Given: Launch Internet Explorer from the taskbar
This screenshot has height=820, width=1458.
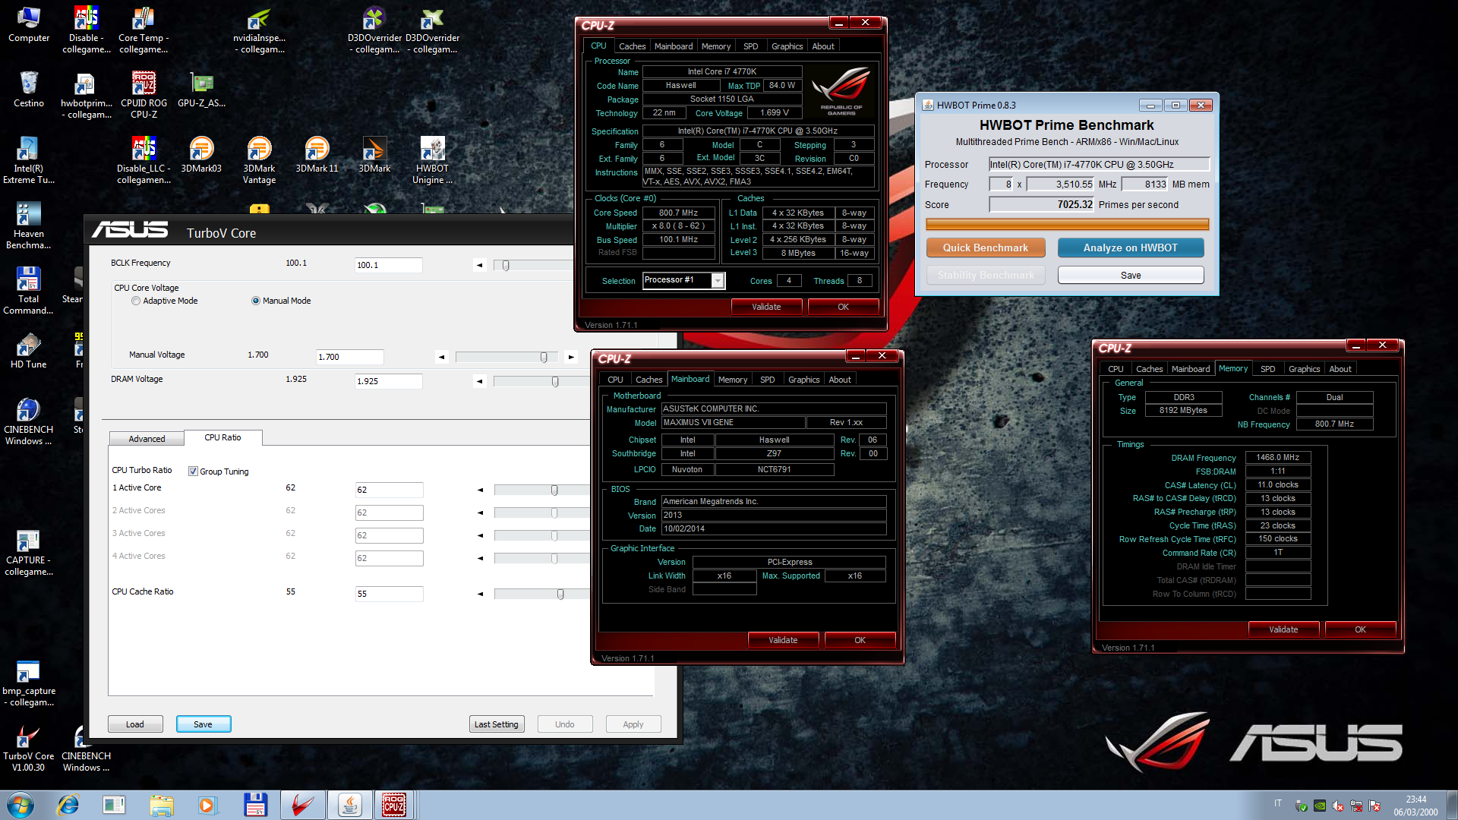Looking at the screenshot, I should tap(68, 805).
